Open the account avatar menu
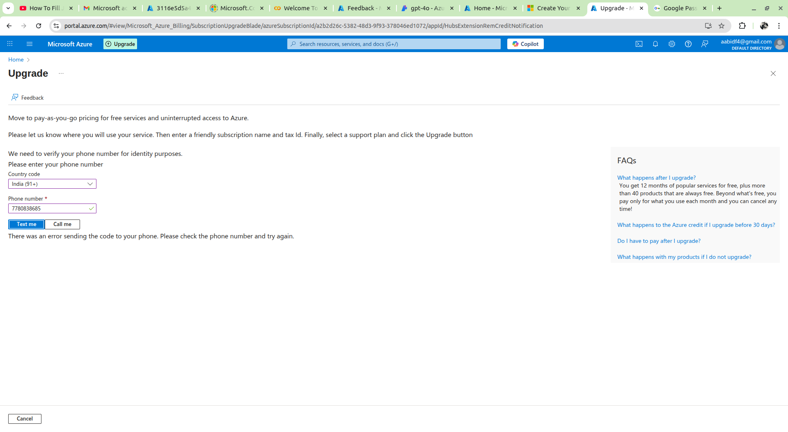788x432 pixels. pyautogui.click(x=780, y=44)
